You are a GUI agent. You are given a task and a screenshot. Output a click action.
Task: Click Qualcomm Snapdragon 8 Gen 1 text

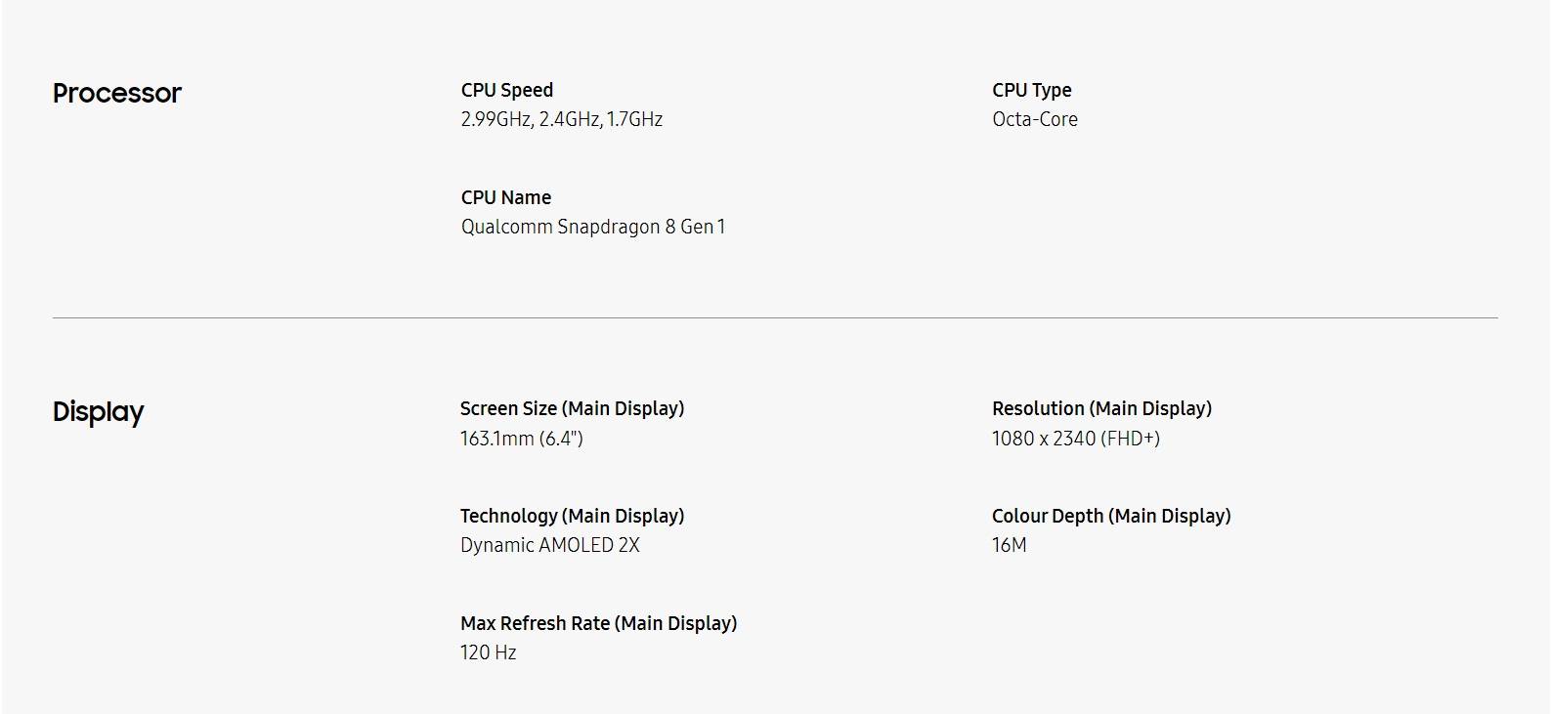pyautogui.click(x=593, y=227)
